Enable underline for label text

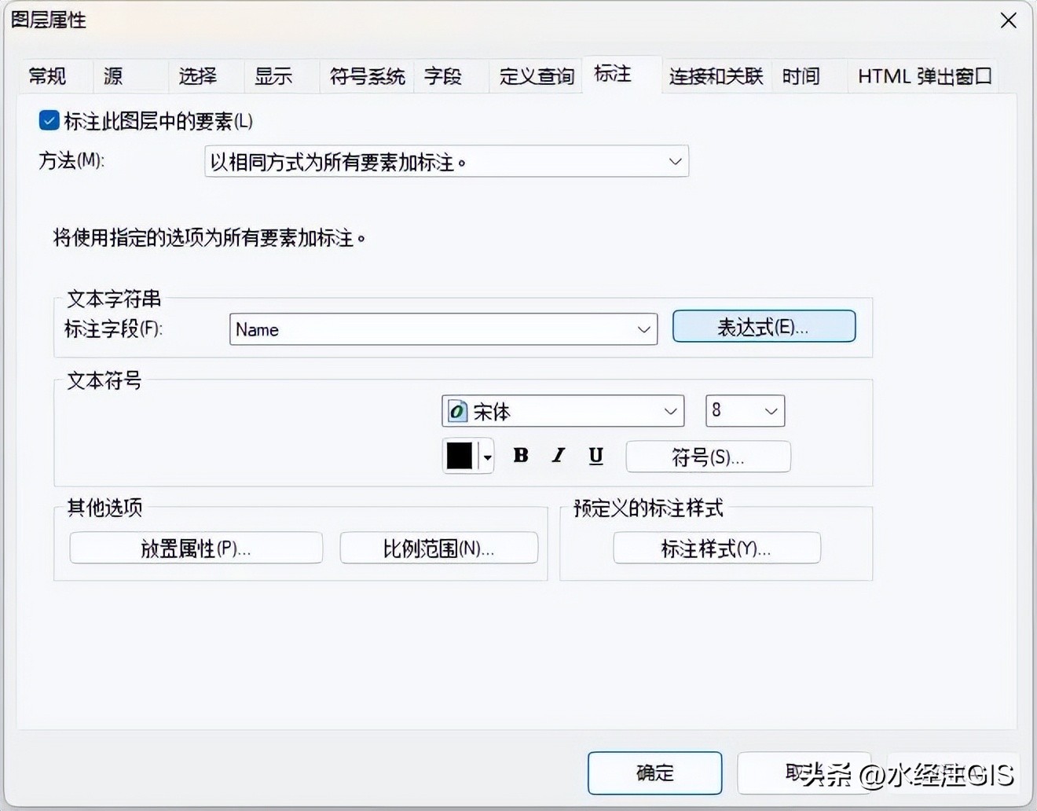[595, 456]
